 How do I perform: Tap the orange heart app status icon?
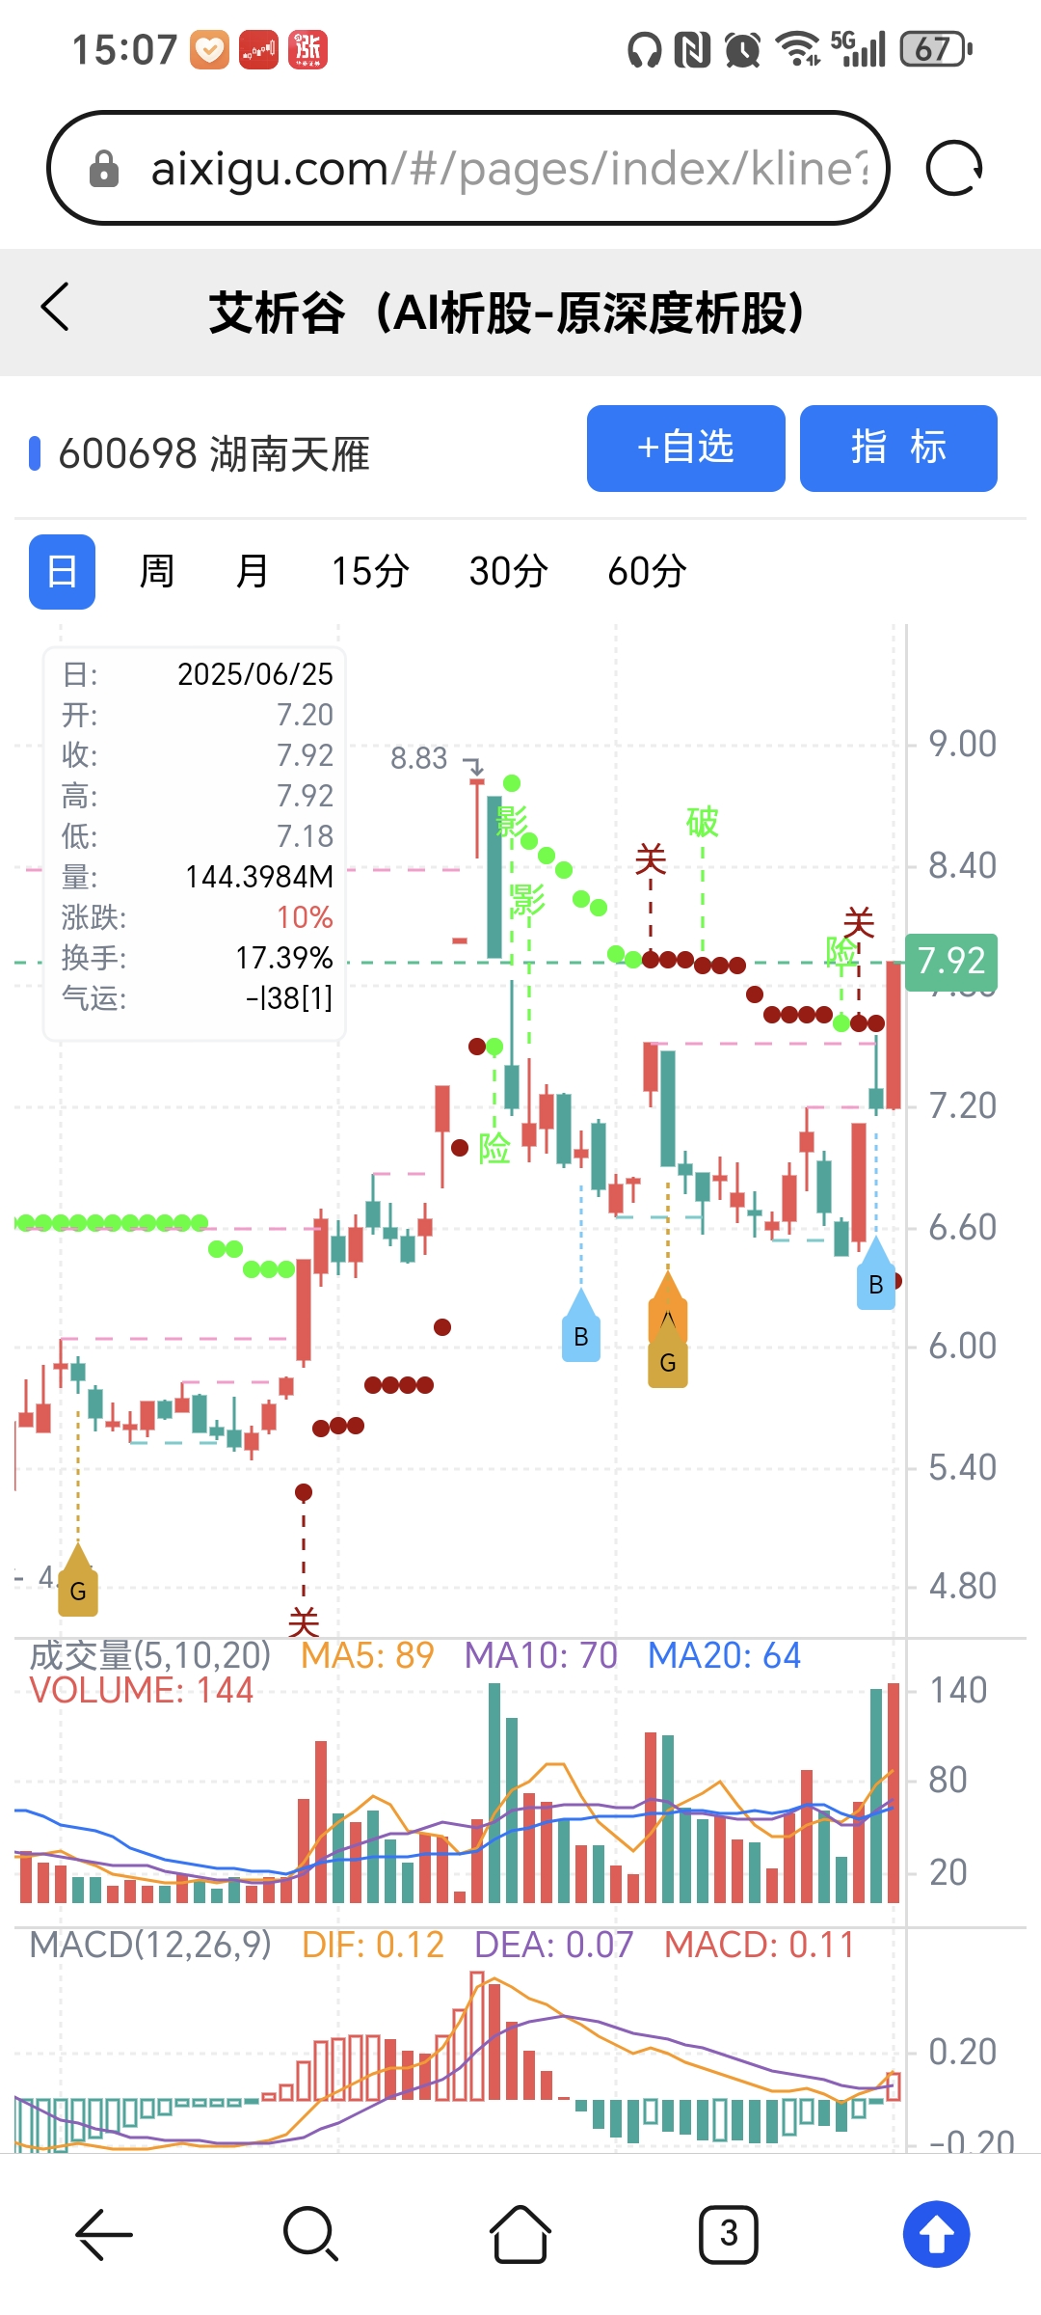[x=209, y=49]
